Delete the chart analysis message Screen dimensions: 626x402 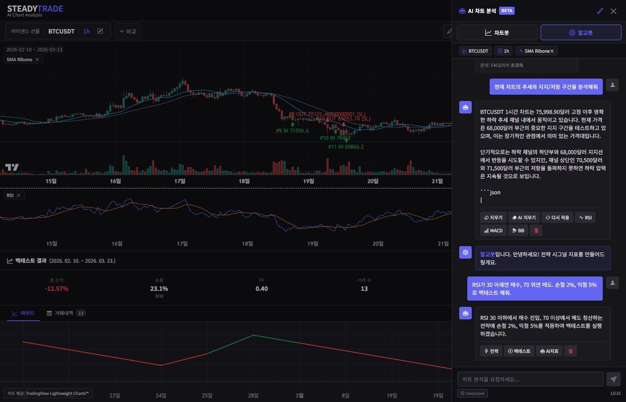click(537, 230)
